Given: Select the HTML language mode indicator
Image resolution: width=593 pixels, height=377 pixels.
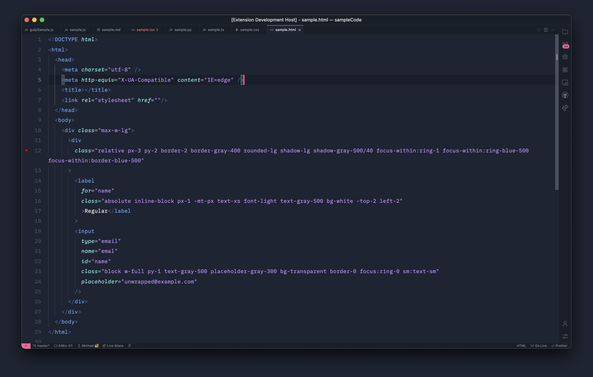Looking at the screenshot, I should tap(521, 346).
